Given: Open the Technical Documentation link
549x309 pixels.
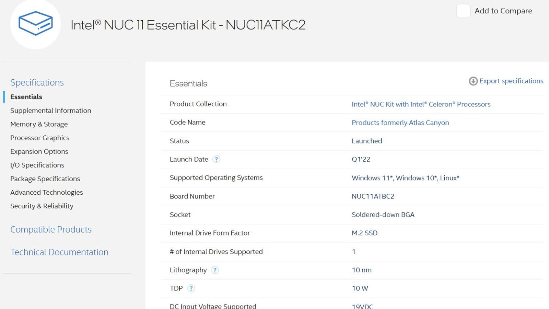Looking at the screenshot, I should 59,252.
